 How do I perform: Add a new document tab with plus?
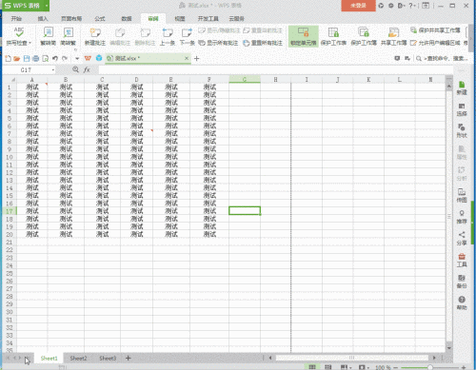click(197, 58)
